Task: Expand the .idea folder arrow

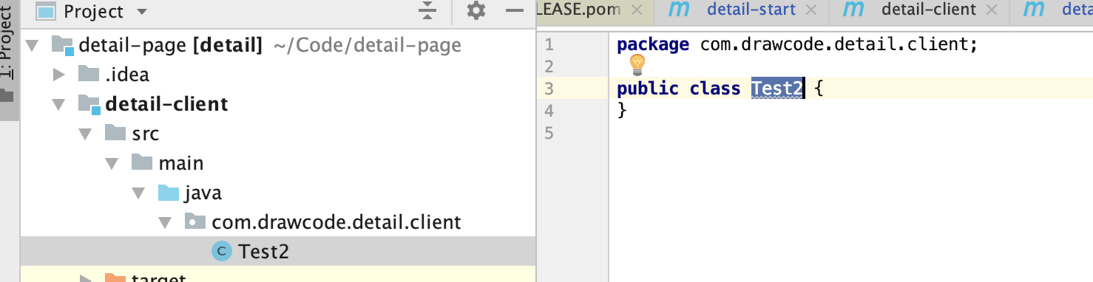Action: pyautogui.click(x=59, y=75)
